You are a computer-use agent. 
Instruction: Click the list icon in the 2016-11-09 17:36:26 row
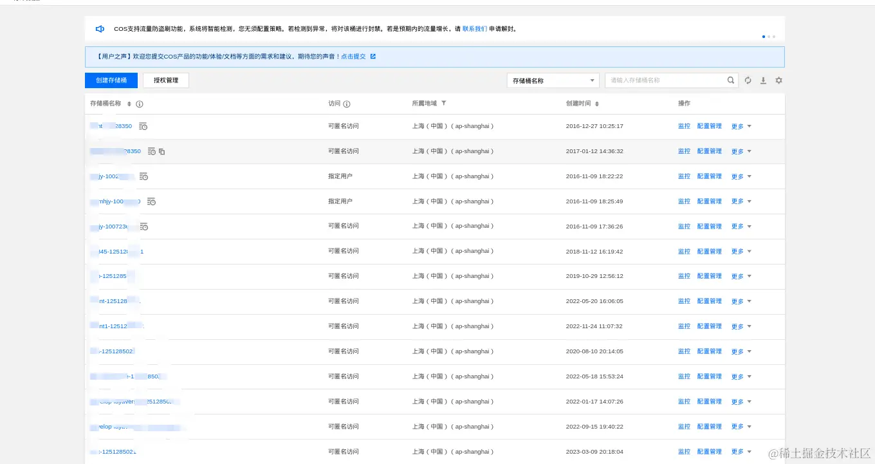(143, 227)
